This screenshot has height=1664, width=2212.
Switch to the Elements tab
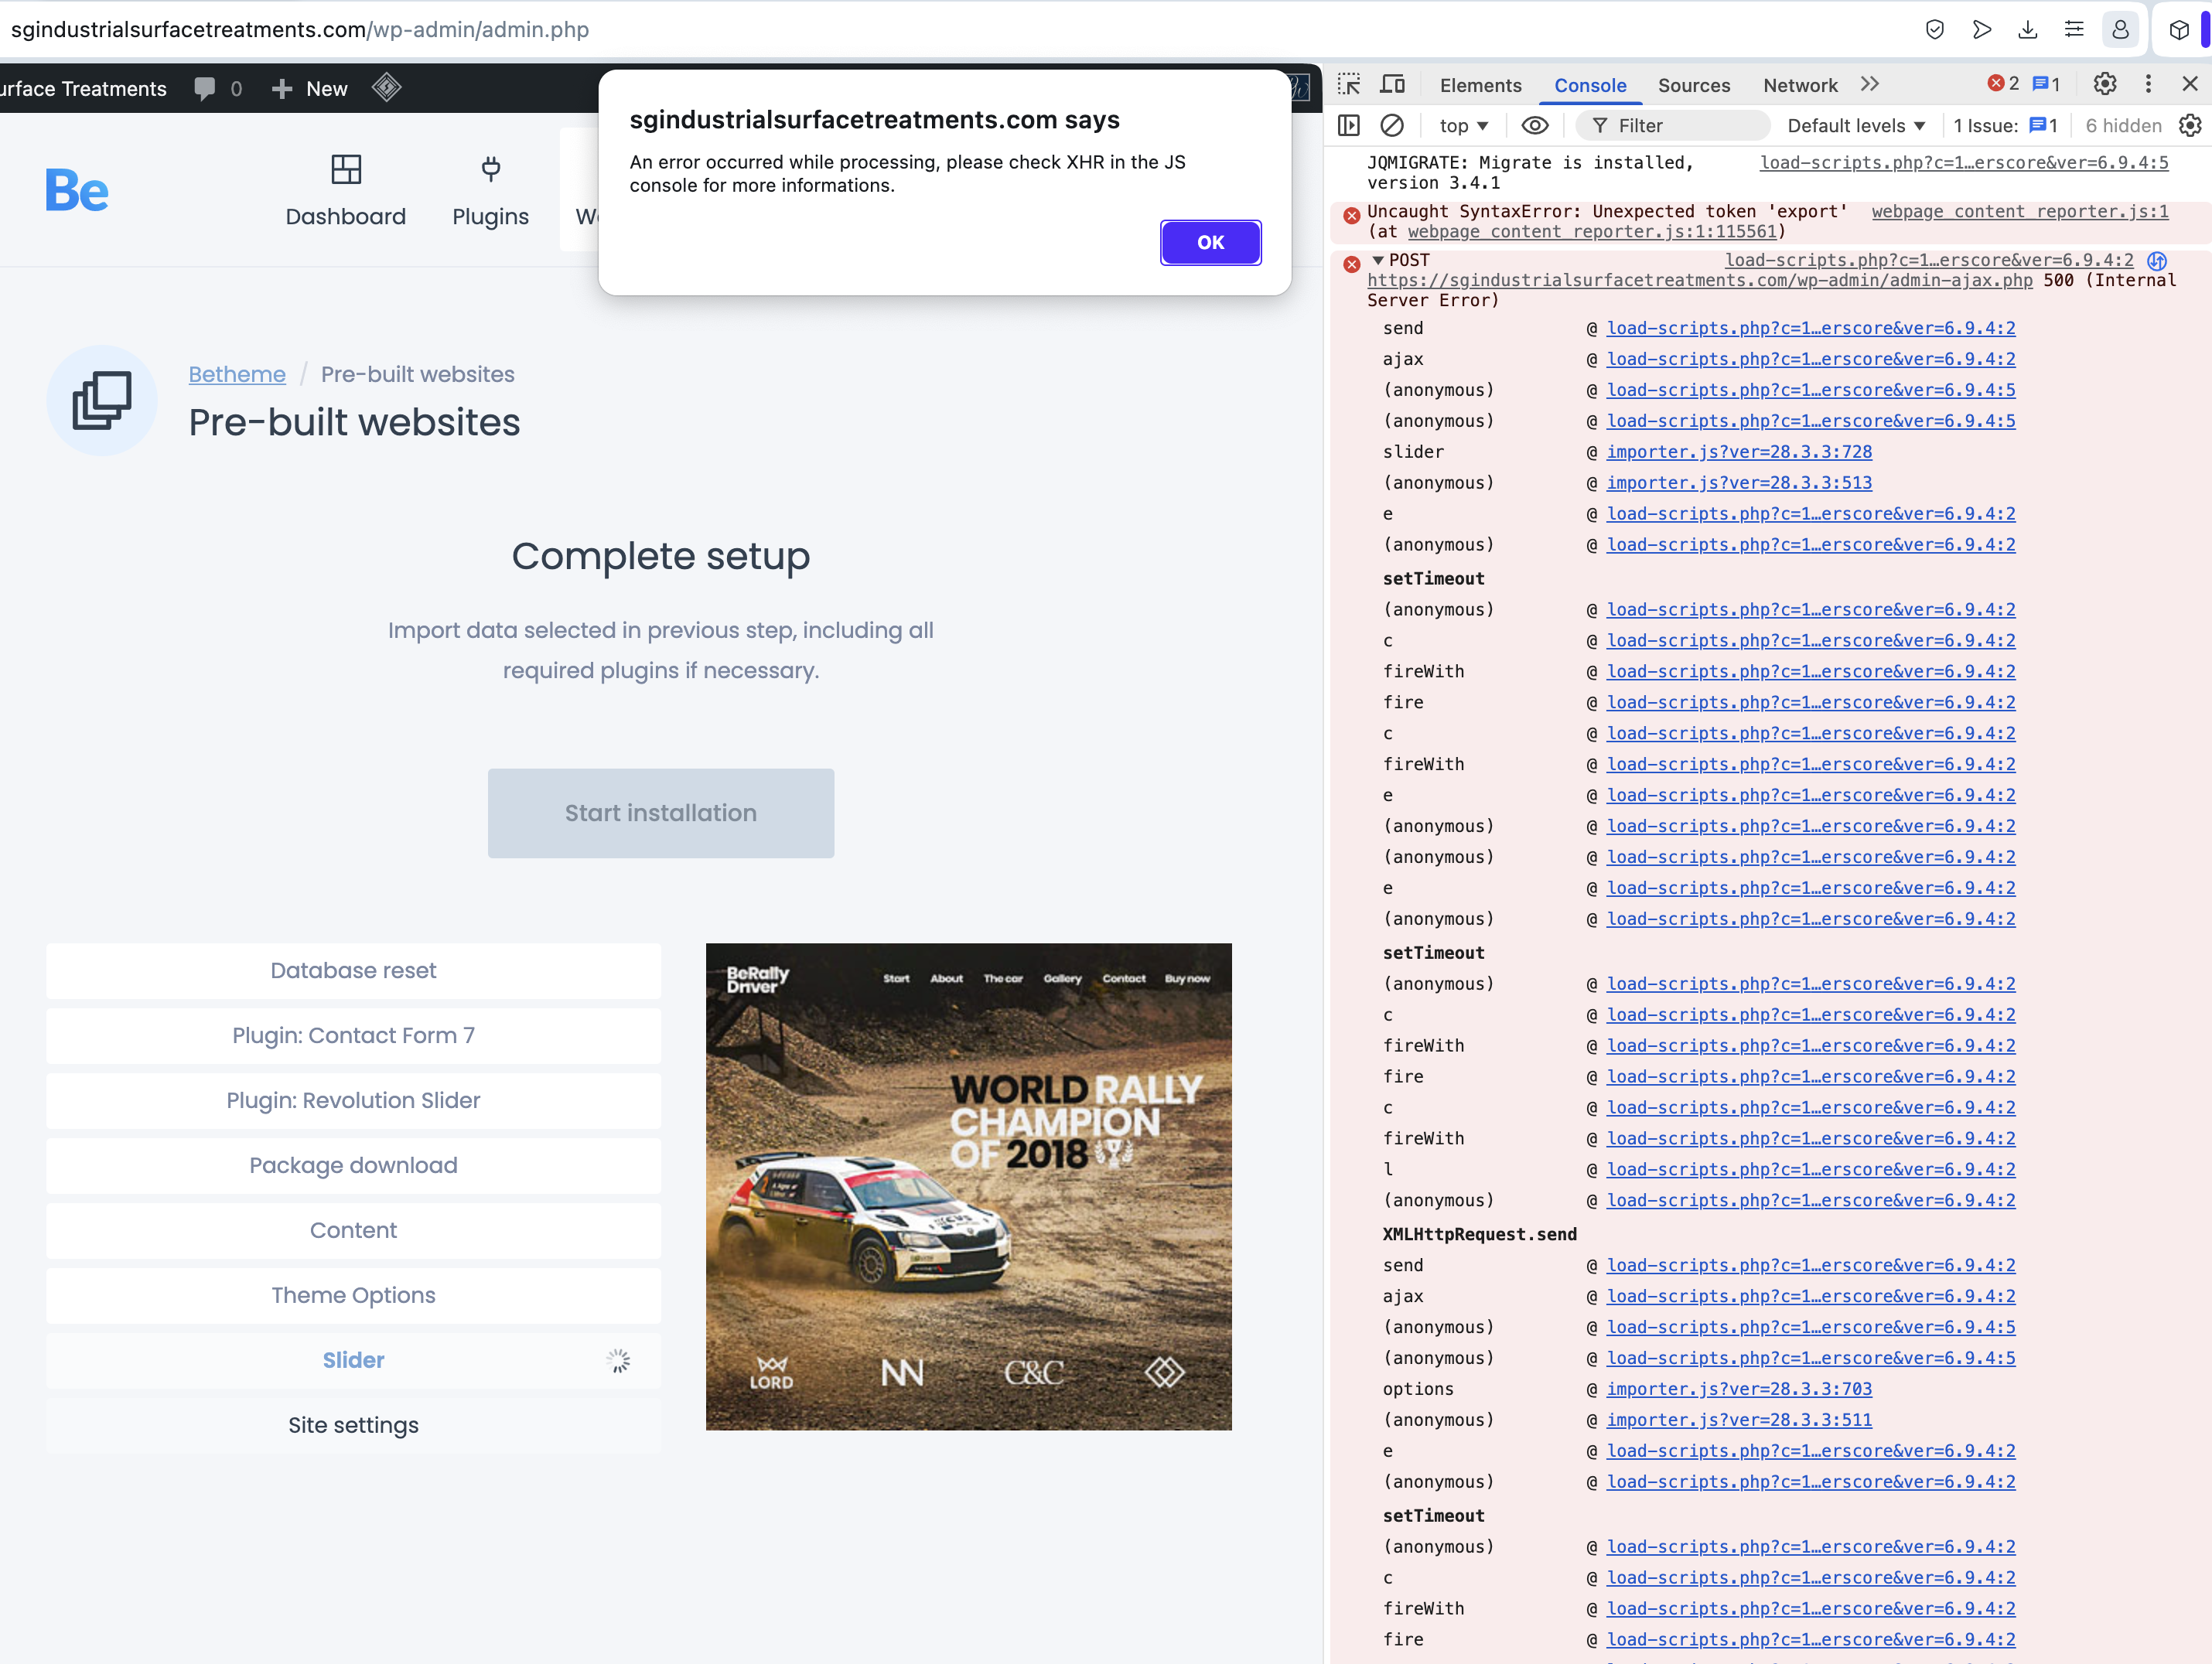1480,86
